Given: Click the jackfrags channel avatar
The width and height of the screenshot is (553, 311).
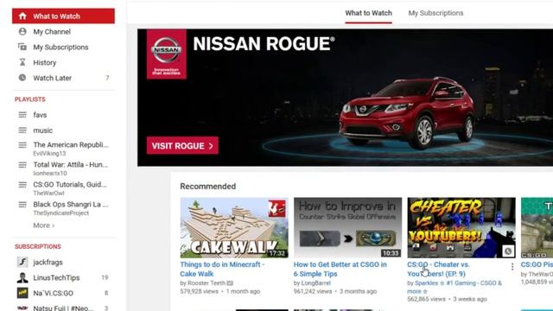Looking at the screenshot, I should pos(22,262).
